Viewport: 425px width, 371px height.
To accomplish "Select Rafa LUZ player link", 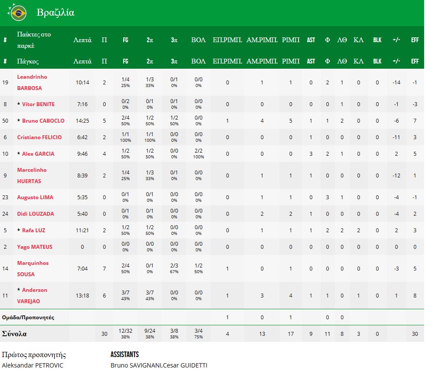I will click(x=33, y=231).
